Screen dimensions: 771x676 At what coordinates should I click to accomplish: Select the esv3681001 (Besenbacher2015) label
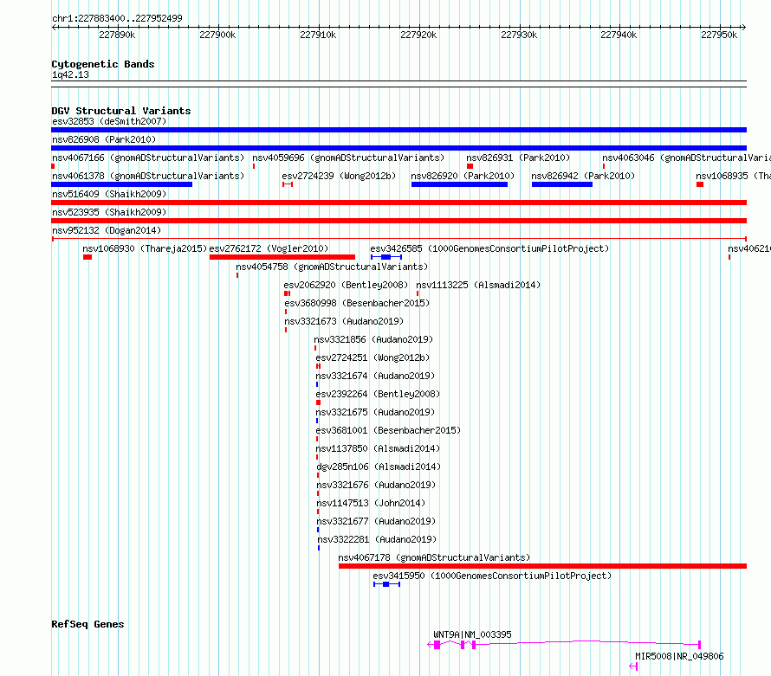pyautogui.click(x=388, y=430)
